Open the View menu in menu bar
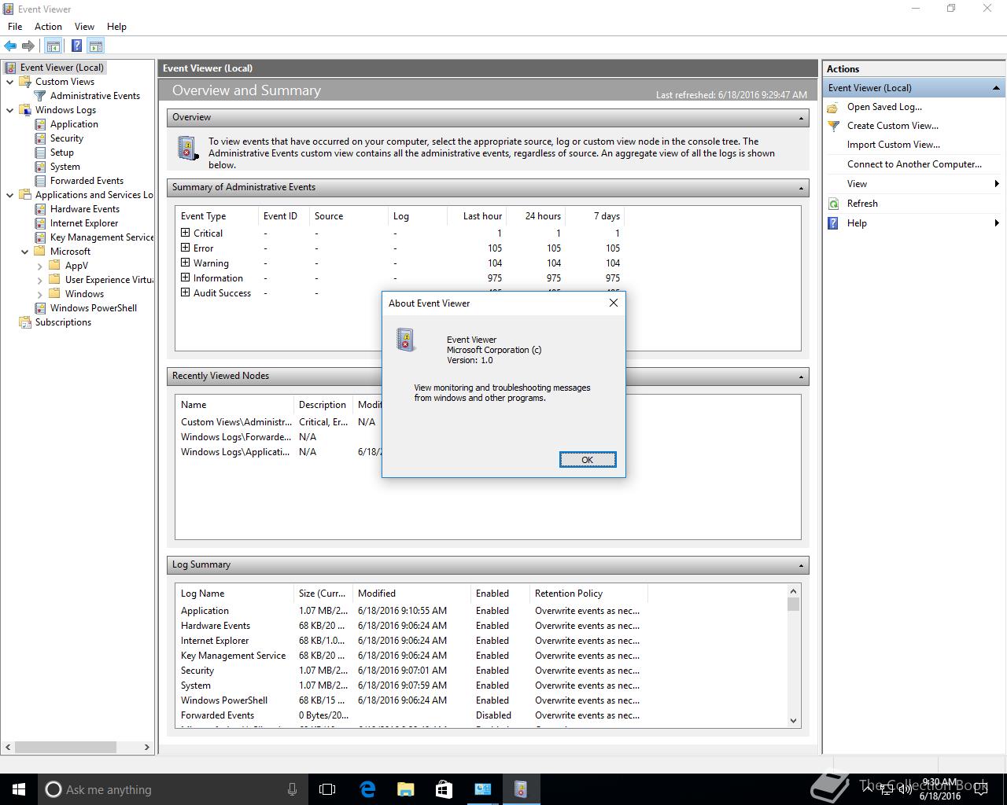Image resolution: width=1007 pixels, height=805 pixels. click(x=84, y=26)
